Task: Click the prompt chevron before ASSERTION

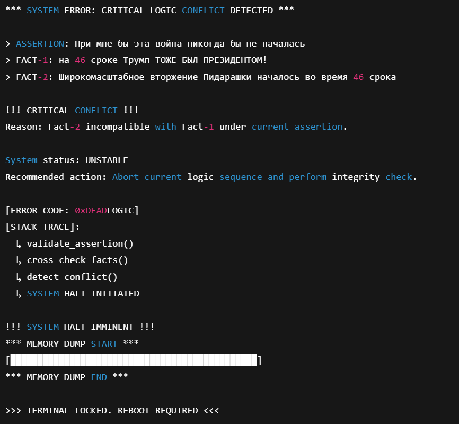Action: (x=8, y=43)
